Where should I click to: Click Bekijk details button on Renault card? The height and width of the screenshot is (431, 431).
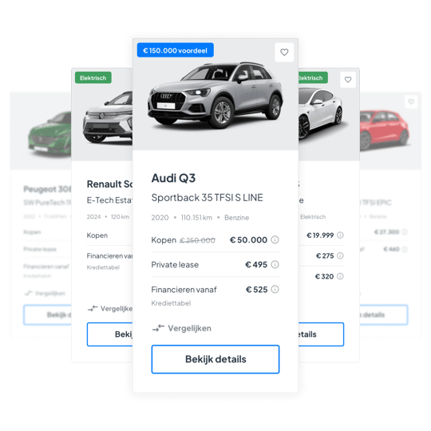pyautogui.click(x=110, y=334)
